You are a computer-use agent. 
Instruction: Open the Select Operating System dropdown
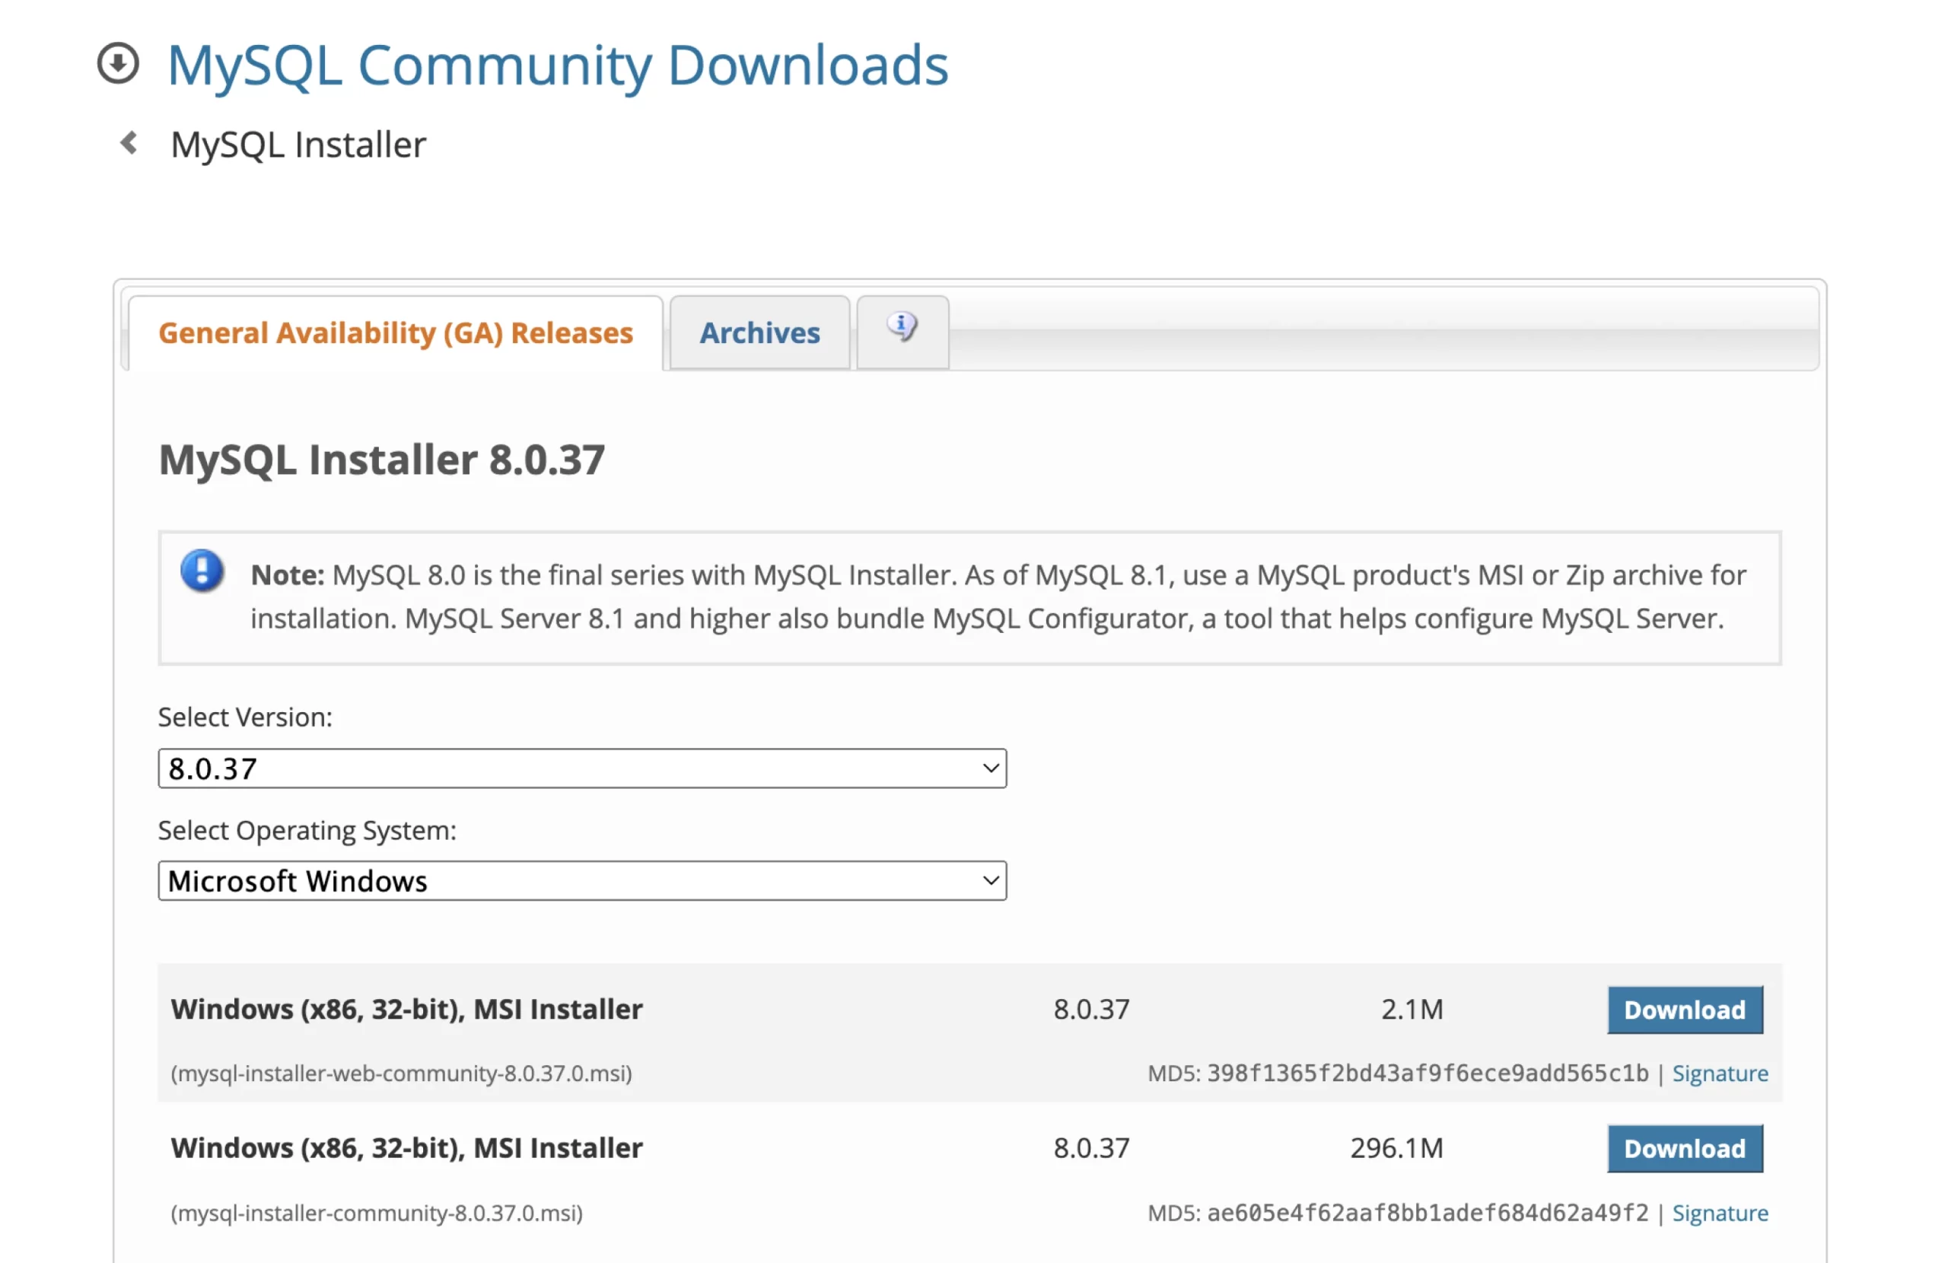(x=582, y=881)
